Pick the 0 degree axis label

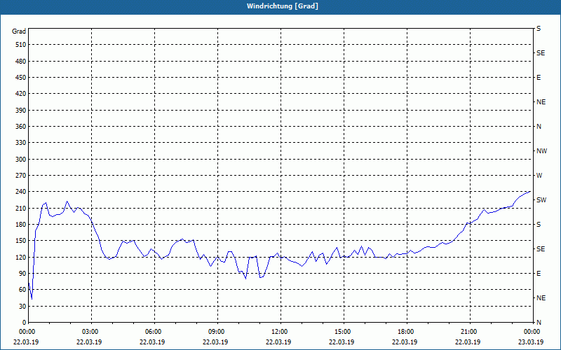[25, 323]
